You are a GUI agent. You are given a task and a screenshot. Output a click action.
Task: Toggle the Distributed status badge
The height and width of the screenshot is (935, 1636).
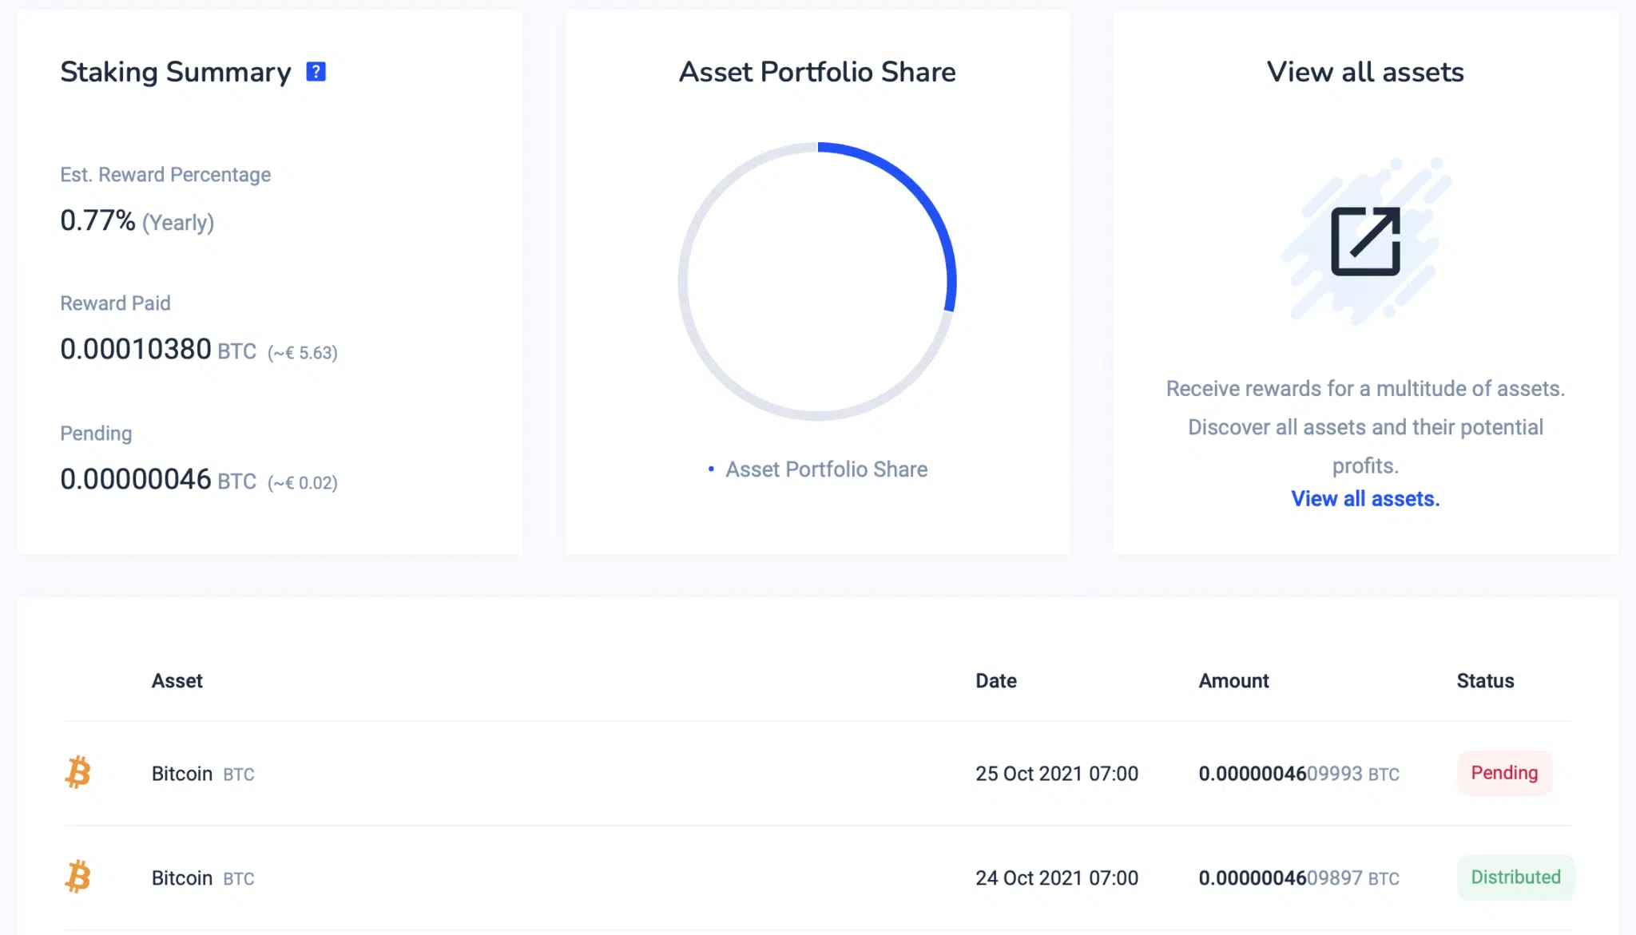coord(1516,877)
